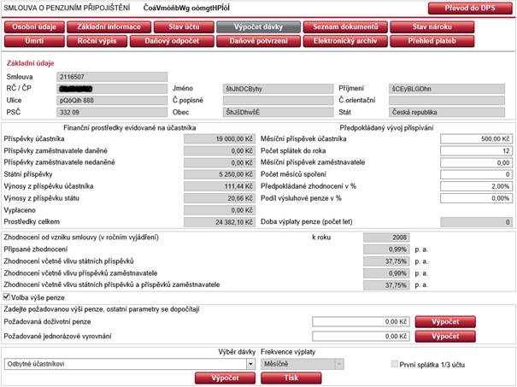The width and height of the screenshot is (517, 387).
Task: Click the Měsíční příspěvek účastníka input field
Action: [475, 138]
